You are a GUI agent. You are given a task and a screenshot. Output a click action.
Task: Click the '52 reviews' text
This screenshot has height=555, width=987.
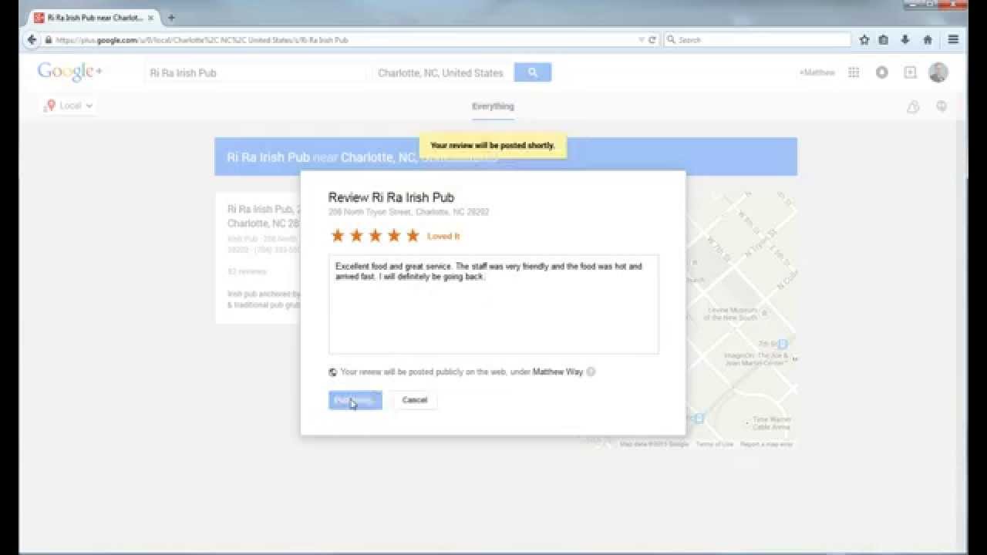[x=247, y=271]
